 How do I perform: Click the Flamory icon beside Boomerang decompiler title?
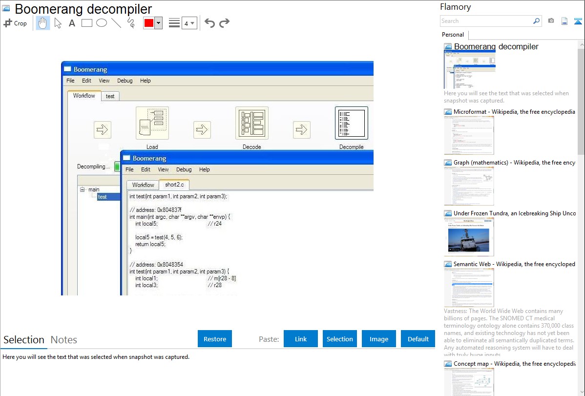[6, 8]
